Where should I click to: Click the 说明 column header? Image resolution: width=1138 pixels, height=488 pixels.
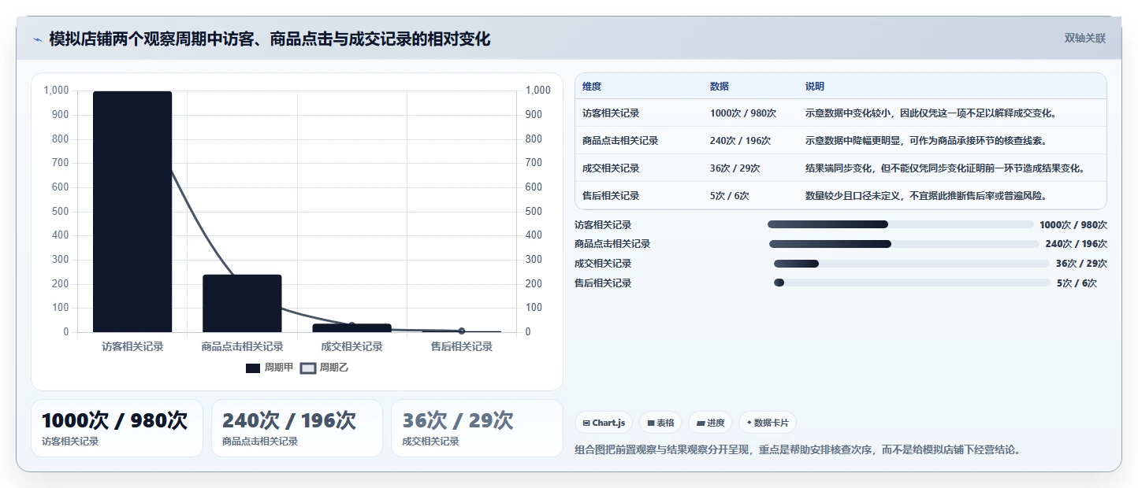815,87
